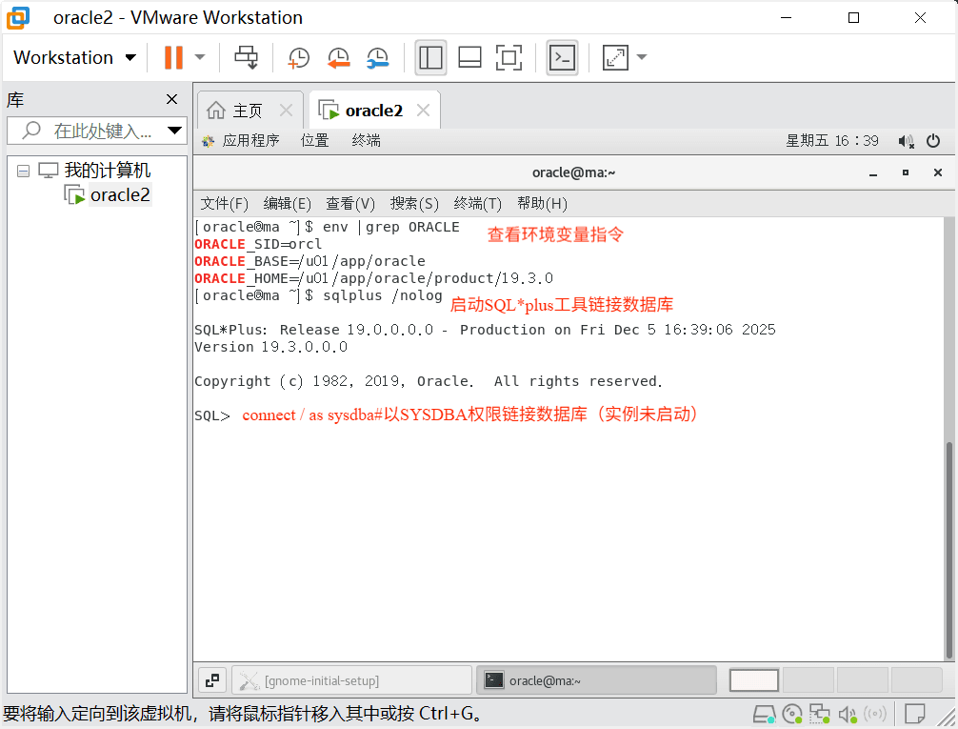Viewport: 958px width, 729px height.
Task: Open the terminal's Terminal menu
Action: [477, 204]
